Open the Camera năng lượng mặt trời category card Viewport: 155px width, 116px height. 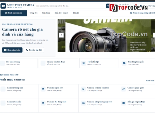click(99, 105)
